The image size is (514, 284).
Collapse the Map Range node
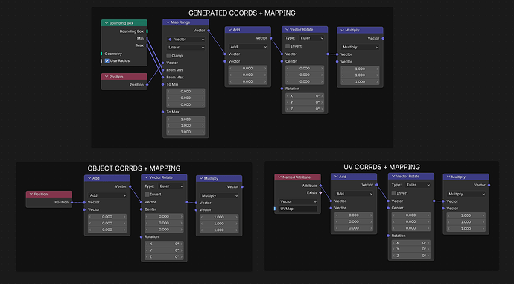(x=168, y=22)
